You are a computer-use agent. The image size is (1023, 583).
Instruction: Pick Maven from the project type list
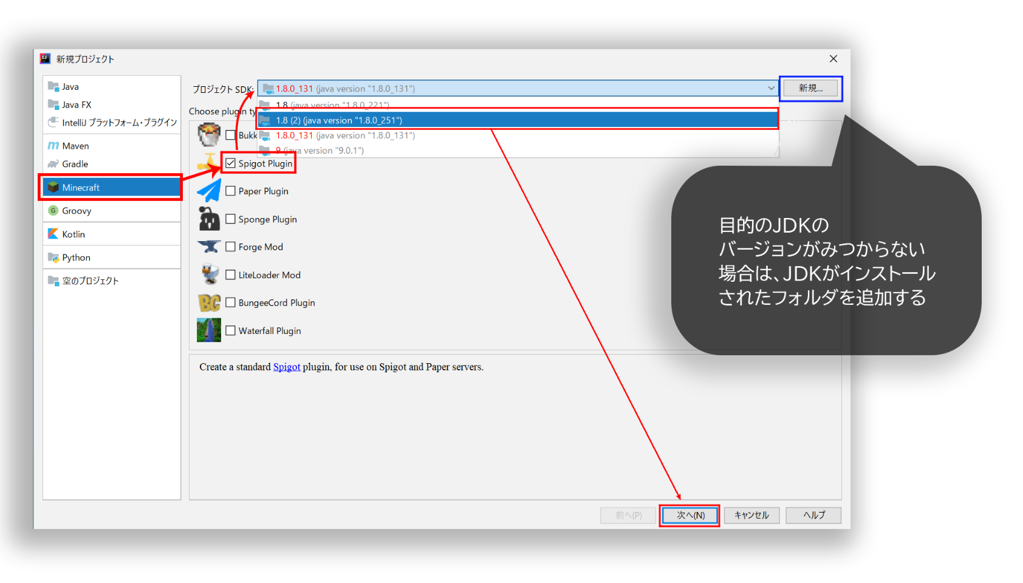coord(112,146)
